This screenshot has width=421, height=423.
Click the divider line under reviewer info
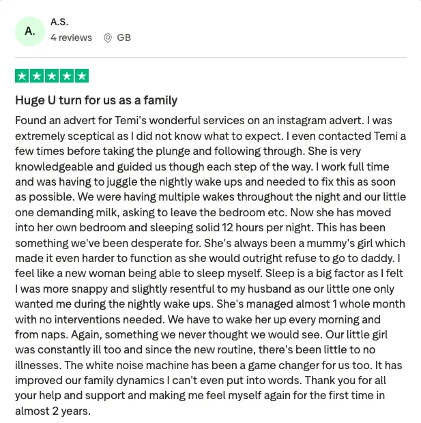click(x=211, y=57)
